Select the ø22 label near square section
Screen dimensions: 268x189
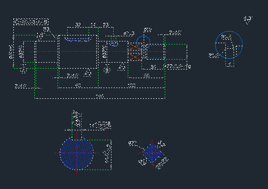coord(132,143)
